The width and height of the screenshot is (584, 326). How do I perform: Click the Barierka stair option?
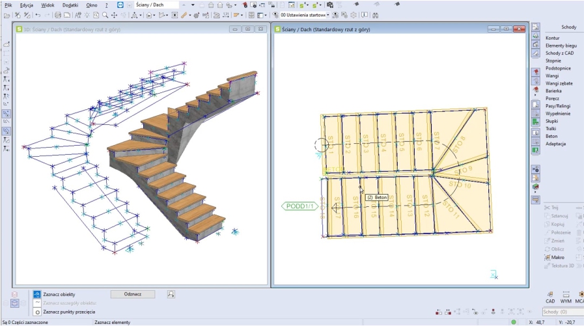click(554, 91)
